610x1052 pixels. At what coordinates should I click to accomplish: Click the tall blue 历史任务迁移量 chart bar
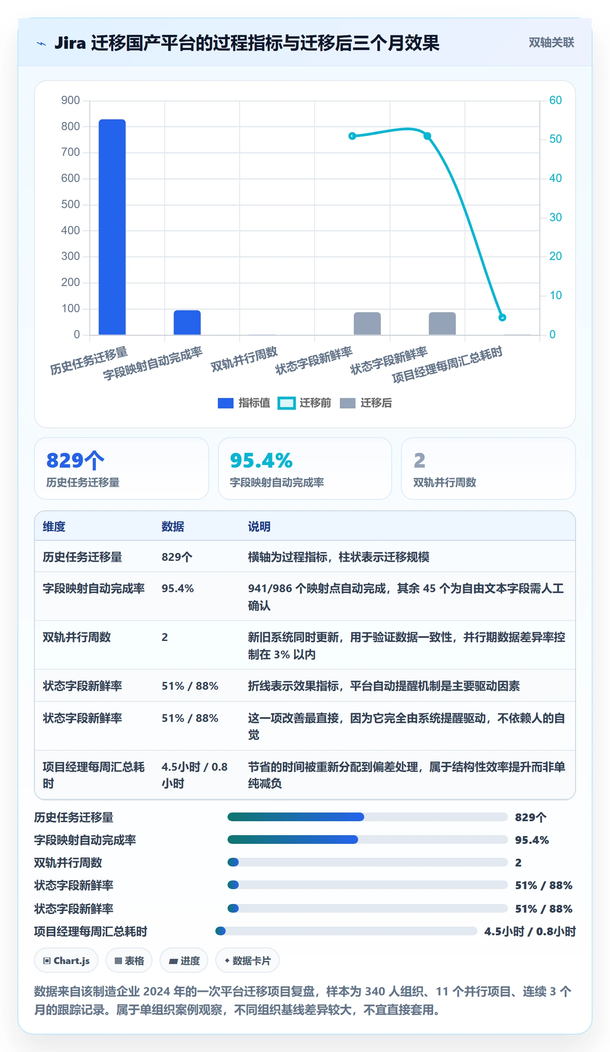point(112,227)
